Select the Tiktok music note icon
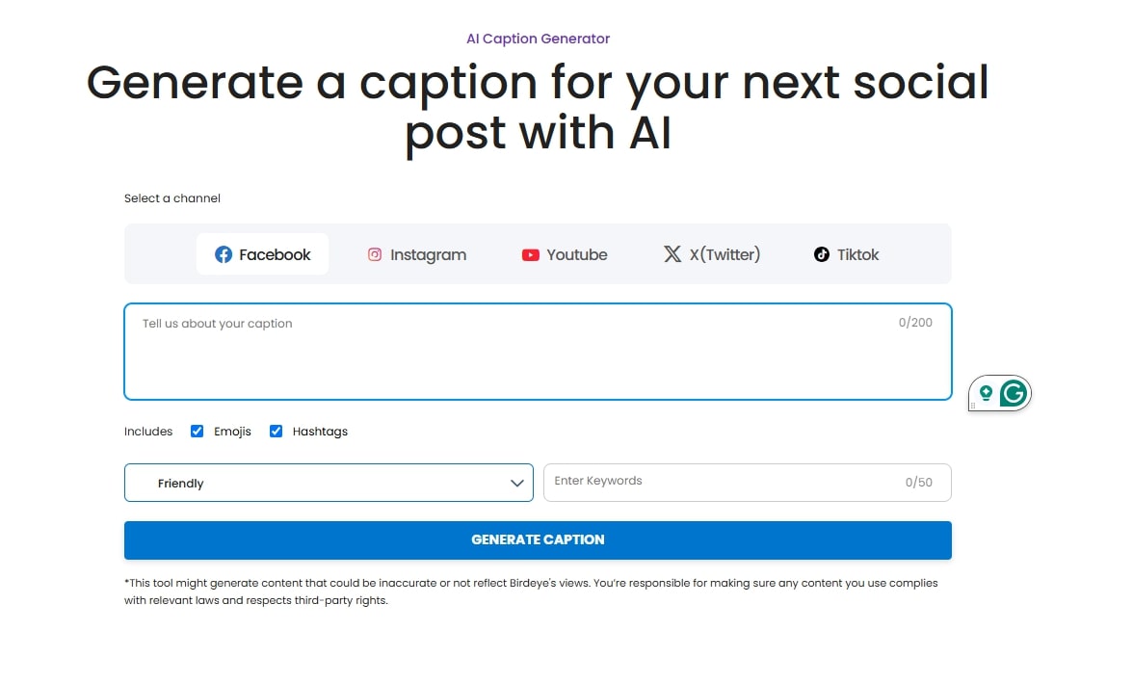The image size is (1133, 683). (x=820, y=254)
